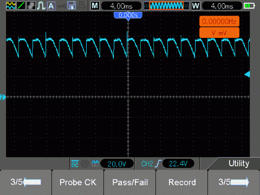Click the 22.4V trigger level value

(178, 164)
